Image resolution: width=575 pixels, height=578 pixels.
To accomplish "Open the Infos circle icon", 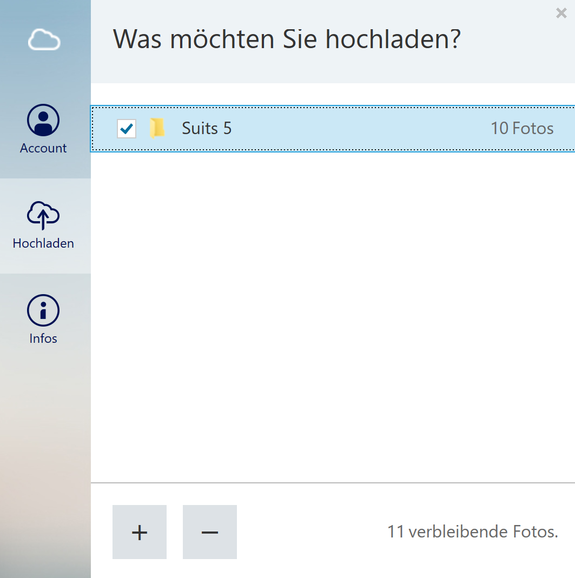I will (x=43, y=310).
